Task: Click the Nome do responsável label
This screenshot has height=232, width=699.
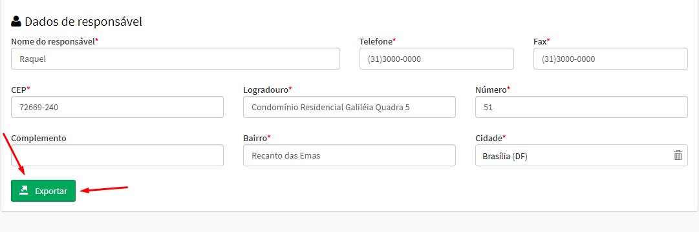Action: pos(54,41)
